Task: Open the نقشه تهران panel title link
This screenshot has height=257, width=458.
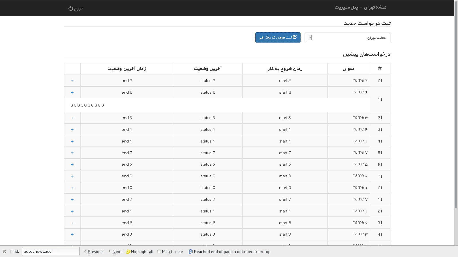Action: click(x=360, y=7)
